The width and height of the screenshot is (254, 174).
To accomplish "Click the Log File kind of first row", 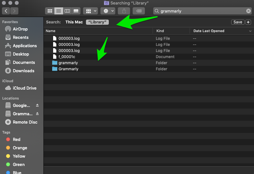I will (x=163, y=39).
